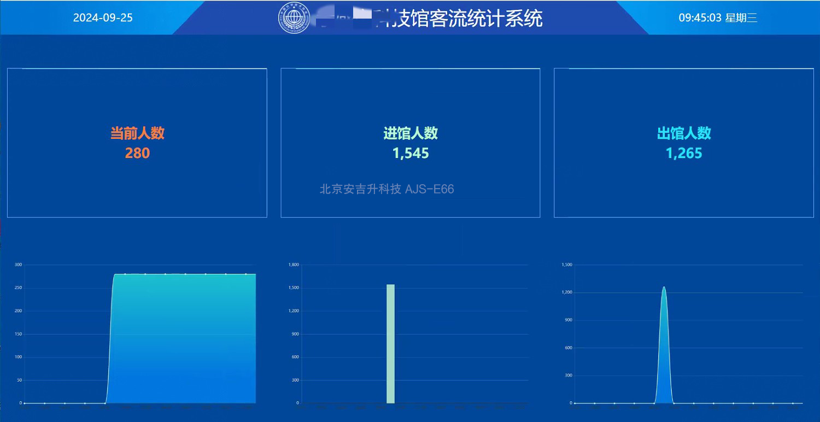Screen dimensions: 820x422
Task: Select the 当前人数 statistic panel
Action: point(137,98)
